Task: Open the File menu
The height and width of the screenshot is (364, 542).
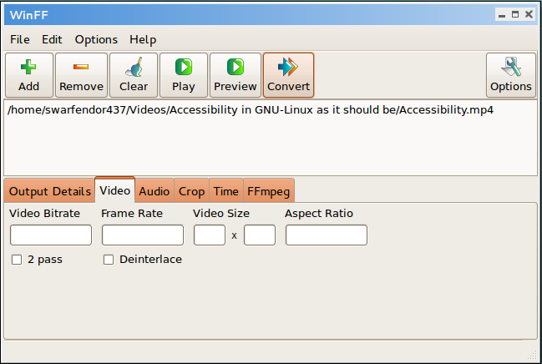Action: (19, 39)
